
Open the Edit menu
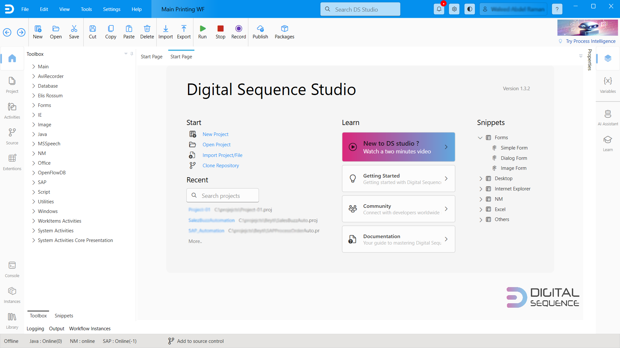(44, 9)
